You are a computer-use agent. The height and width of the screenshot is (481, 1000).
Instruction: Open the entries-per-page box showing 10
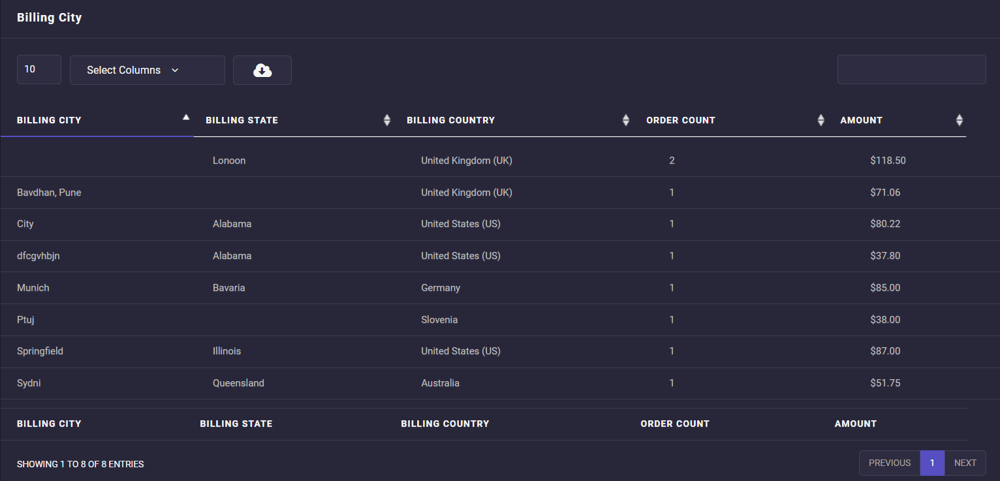[x=39, y=69]
